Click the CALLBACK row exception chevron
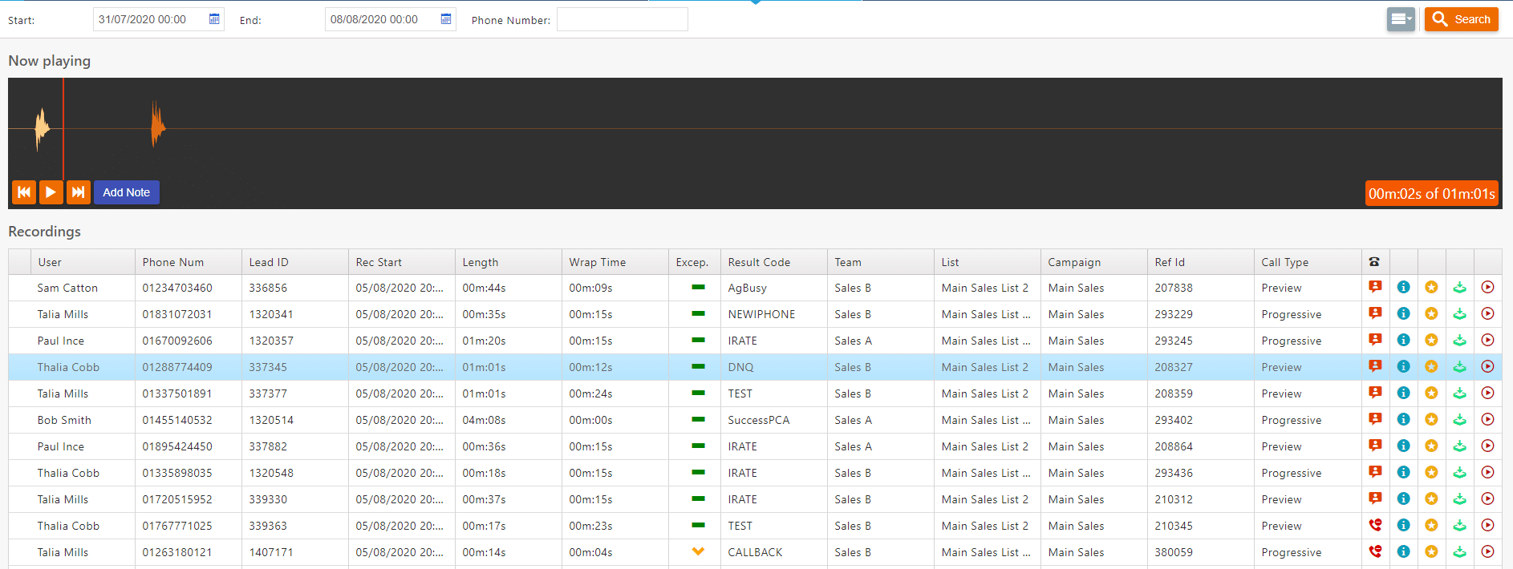 click(x=698, y=551)
